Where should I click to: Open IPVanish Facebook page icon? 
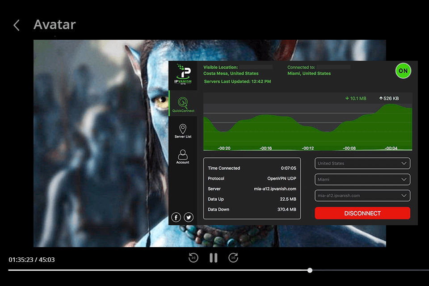(176, 217)
